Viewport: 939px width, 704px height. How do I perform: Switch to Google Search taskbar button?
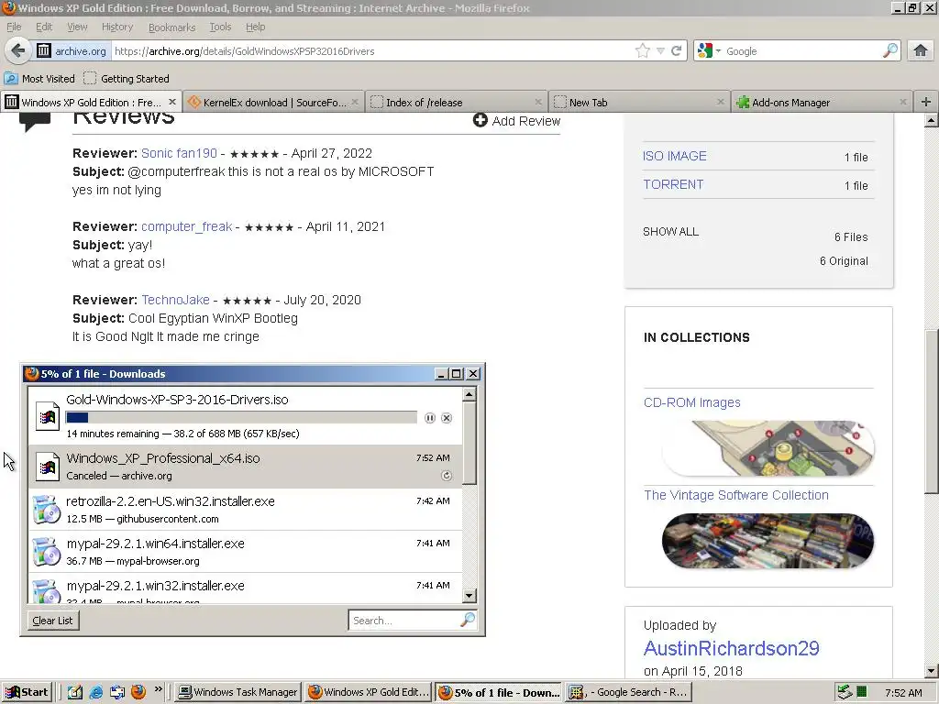point(629,692)
